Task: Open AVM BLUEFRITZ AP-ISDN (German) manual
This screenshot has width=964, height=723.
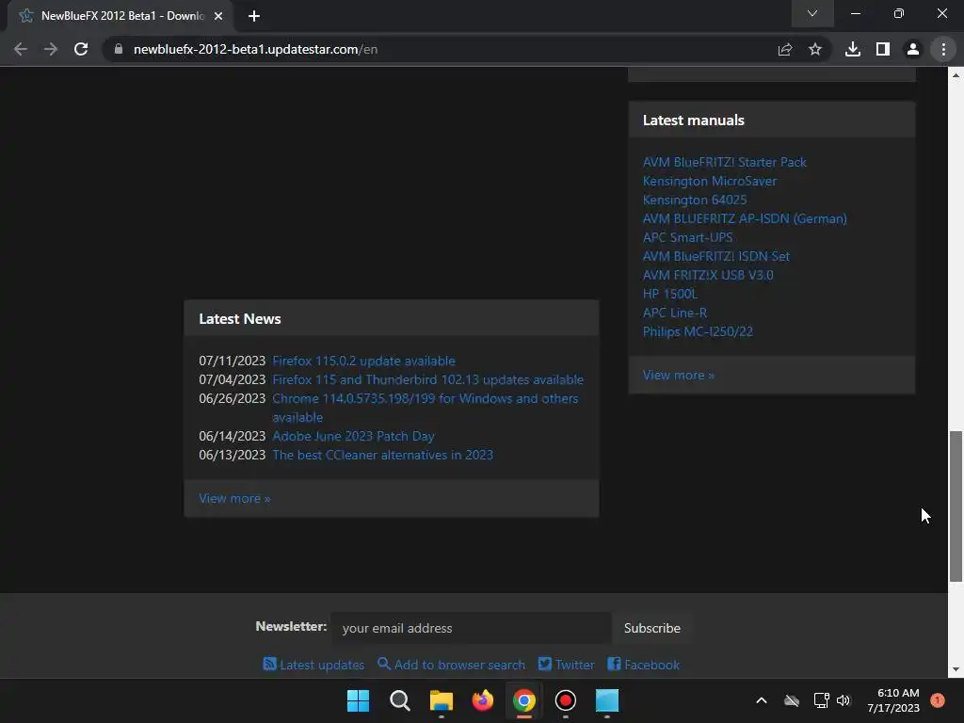Action: click(745, 218)
